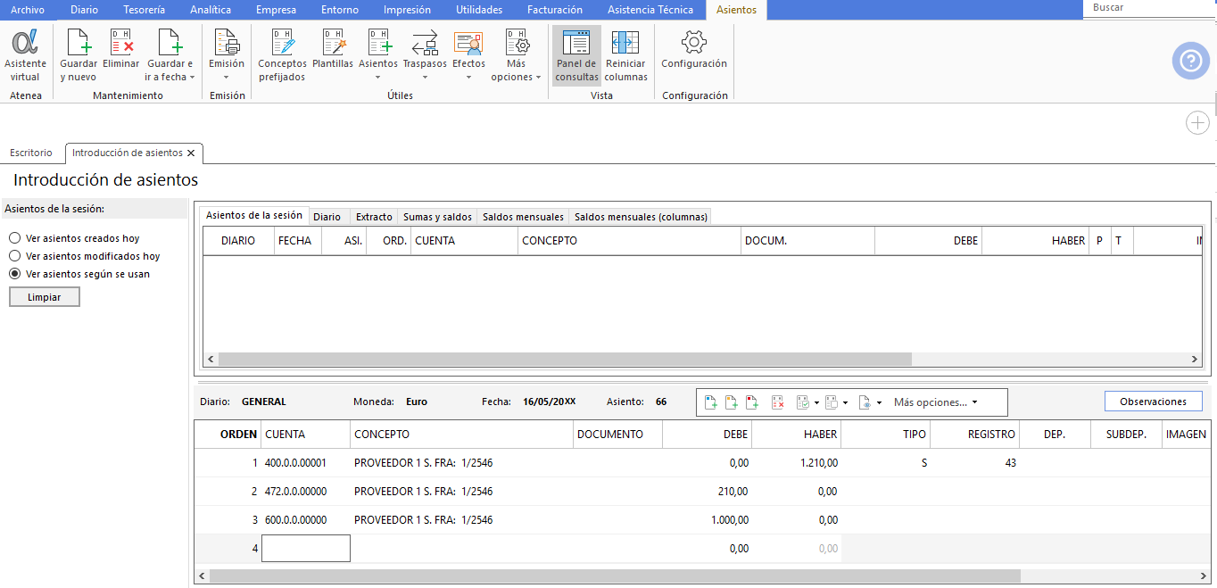This screenshot has height=588, width=1217.
Task: Select Ver asientos modificados hoy
Action: [14, 256]
